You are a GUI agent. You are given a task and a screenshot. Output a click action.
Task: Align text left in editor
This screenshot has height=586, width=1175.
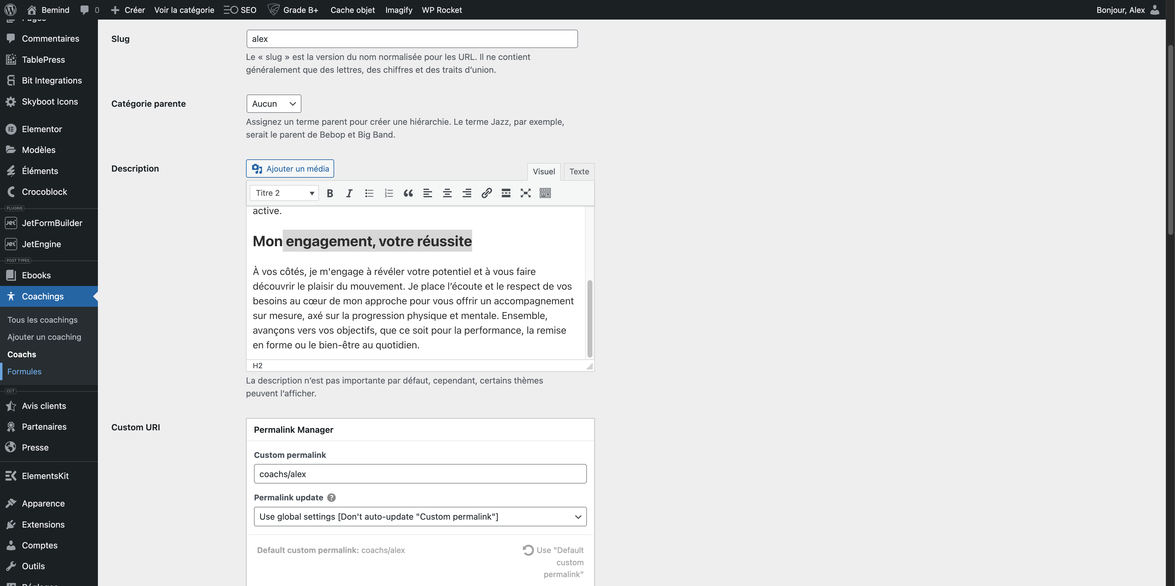(428, 193)
